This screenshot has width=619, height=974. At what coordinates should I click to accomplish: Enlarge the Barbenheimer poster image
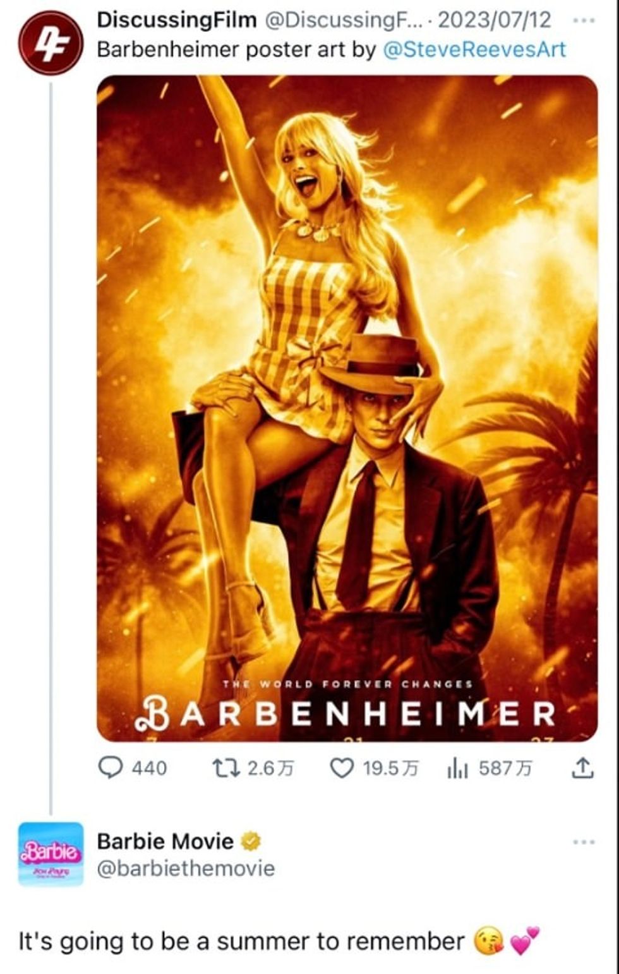(347, 408)
